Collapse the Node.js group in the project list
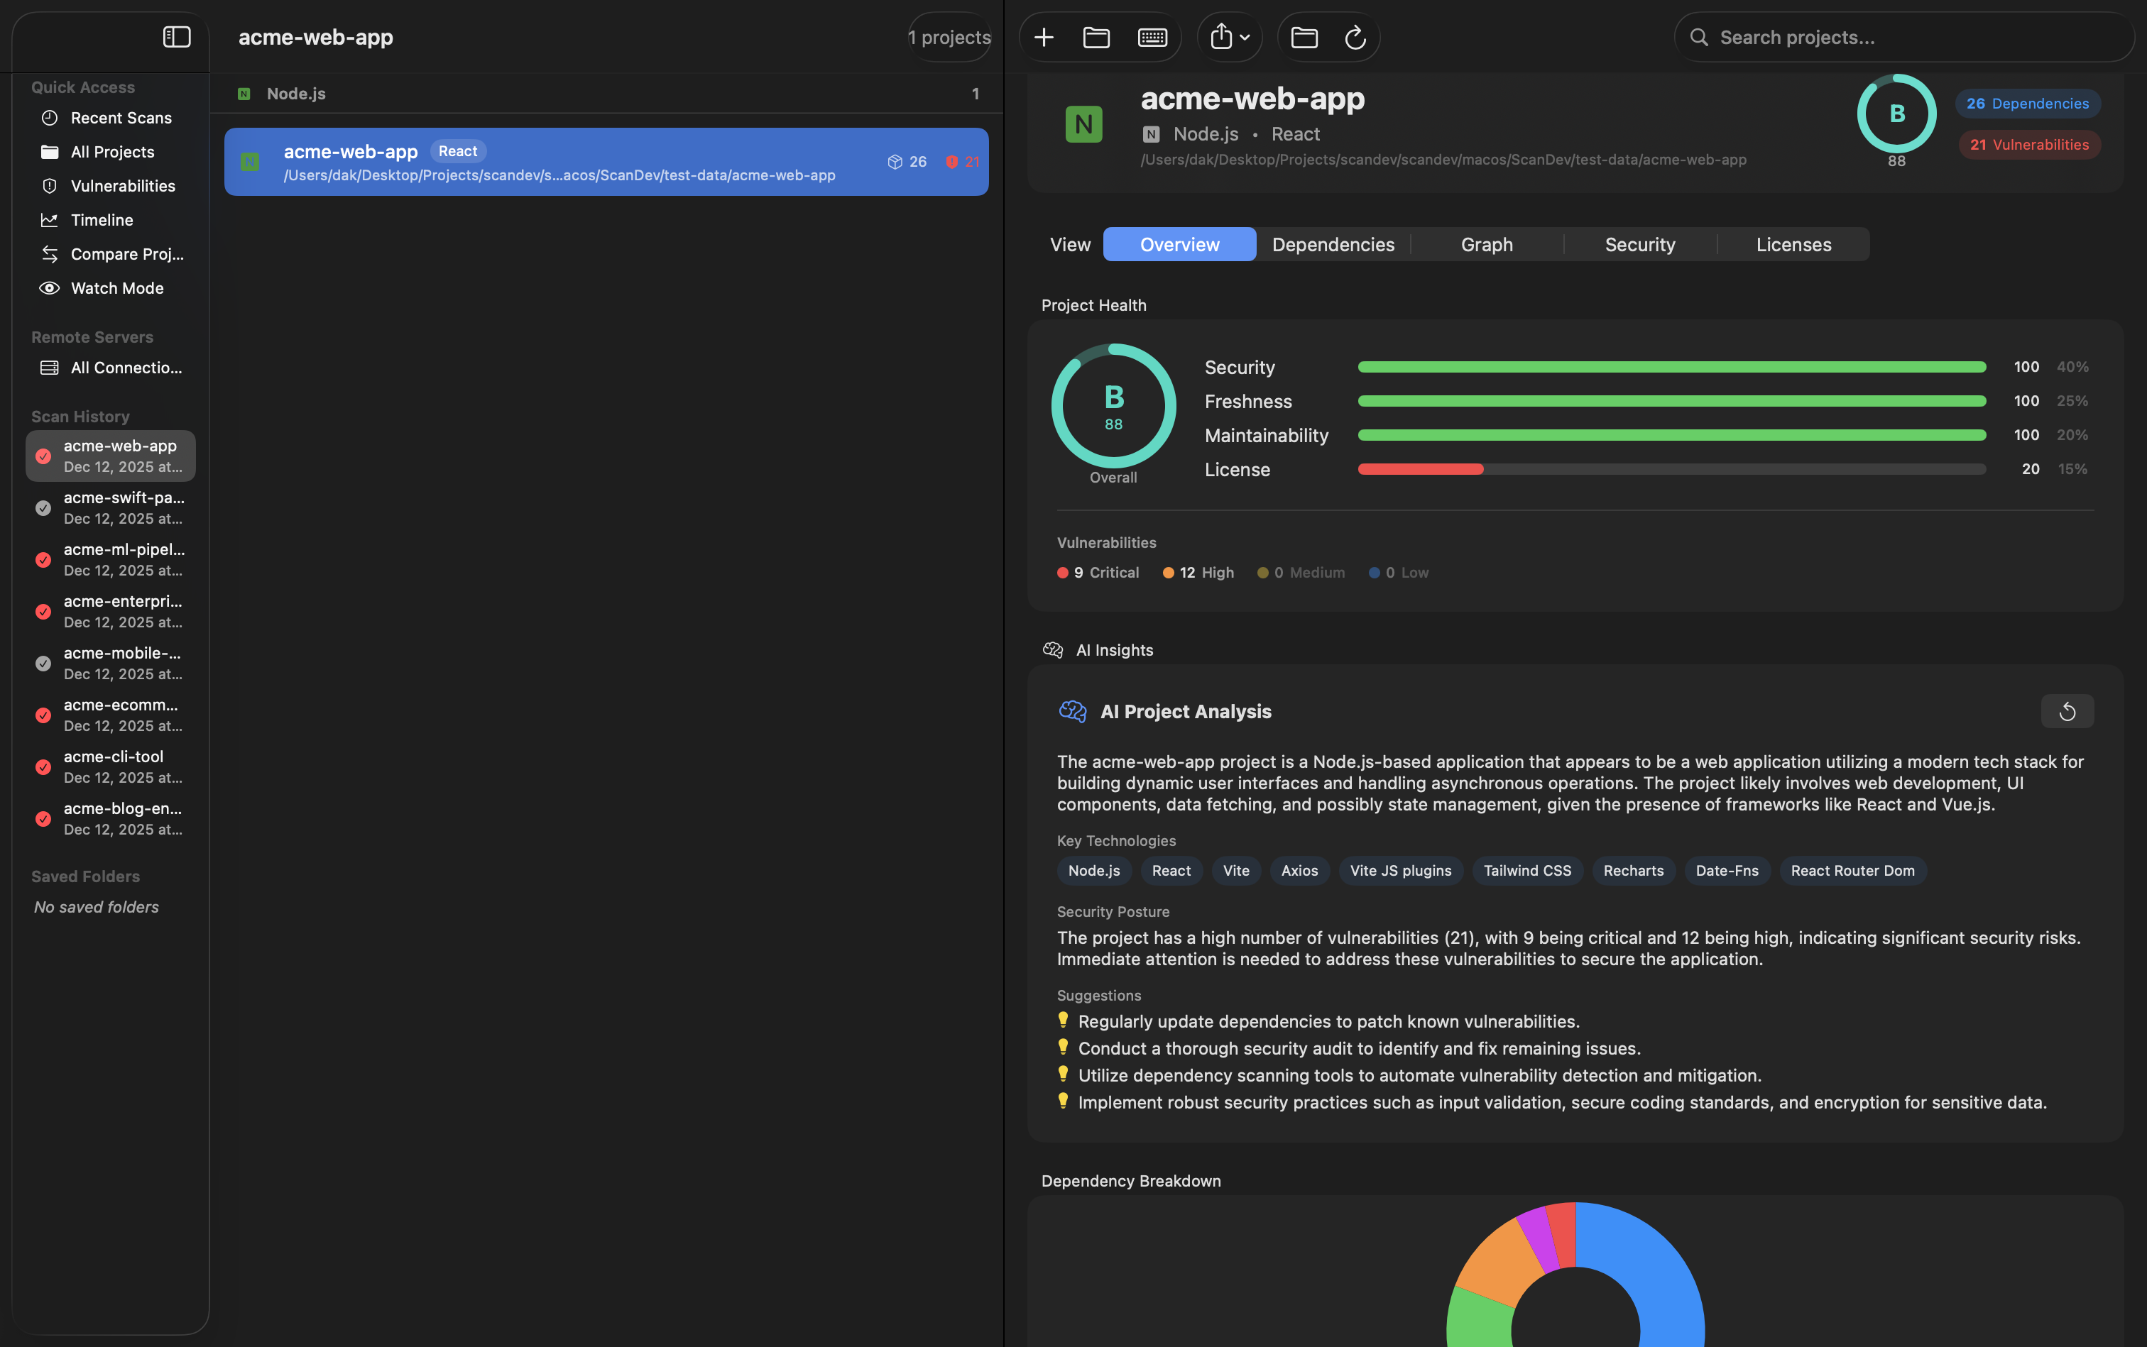This screenshot has width=2147, height=1347. point(295,93)
